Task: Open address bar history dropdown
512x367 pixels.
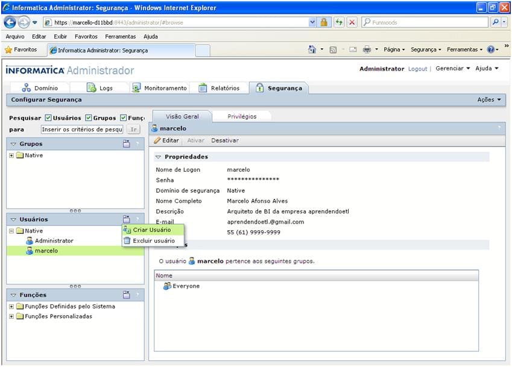Action: pyautogui.click(x=312, y=22)
